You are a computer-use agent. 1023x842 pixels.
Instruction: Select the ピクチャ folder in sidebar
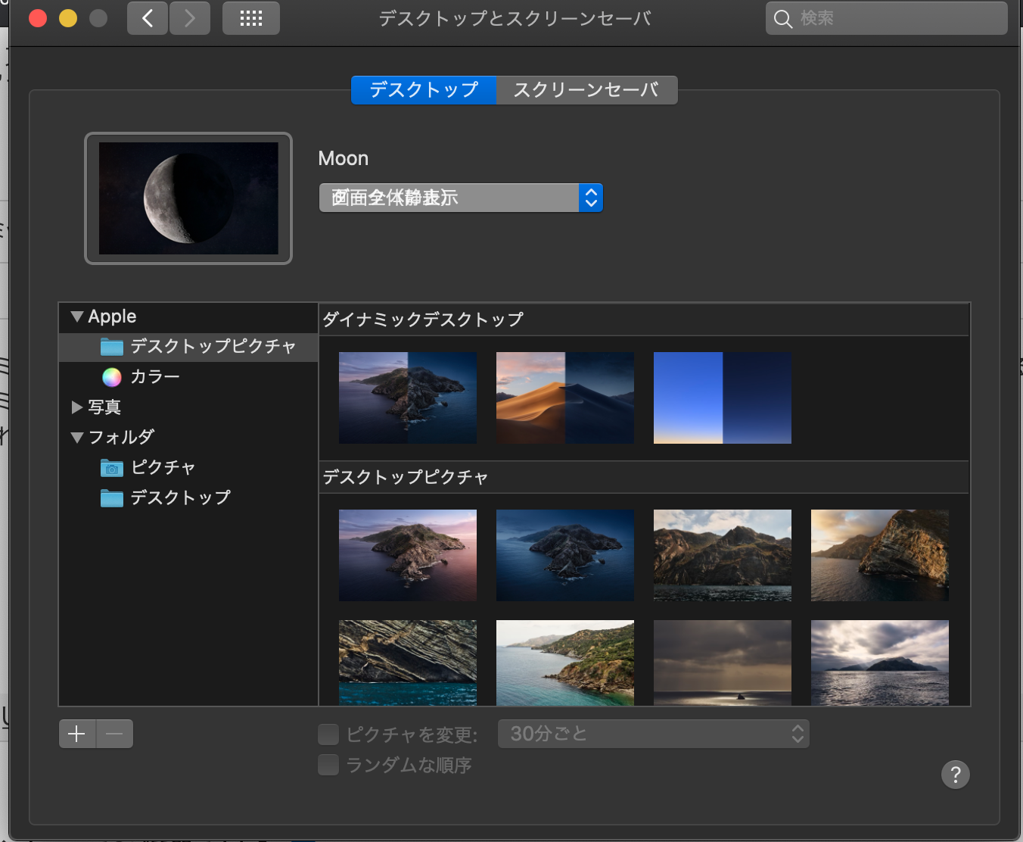162,467
